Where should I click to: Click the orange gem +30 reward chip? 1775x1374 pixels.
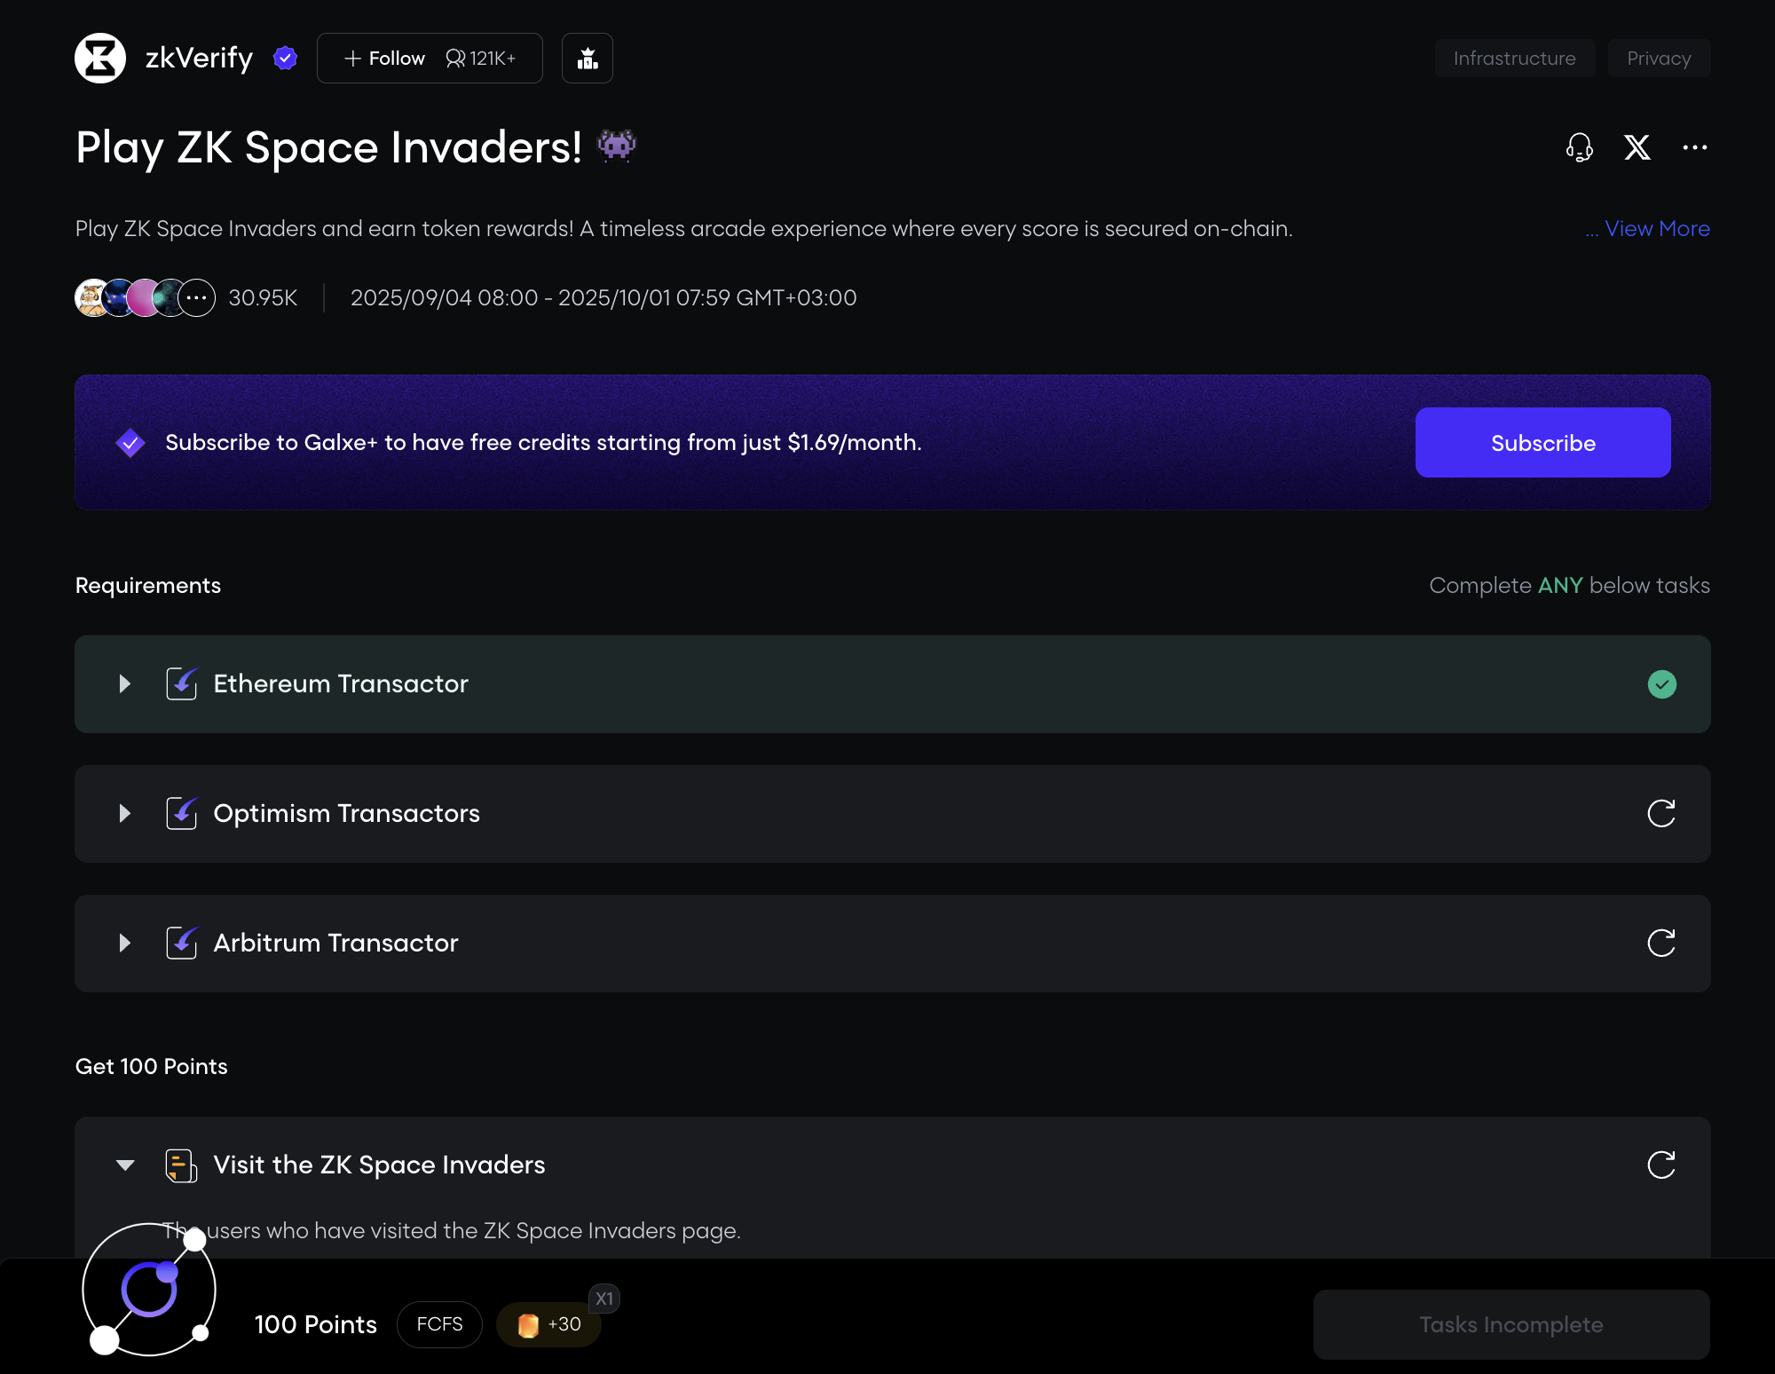tap(549, 1324)
